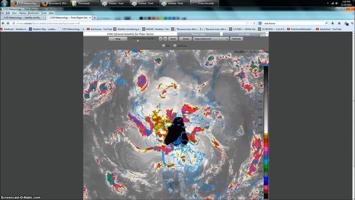Open the Product Menu tab
The height and width of the screenshot is (200, 355).
pos(199,34)
